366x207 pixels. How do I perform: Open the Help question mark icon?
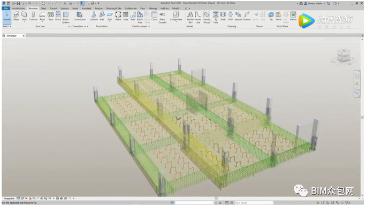coord(335,3)
